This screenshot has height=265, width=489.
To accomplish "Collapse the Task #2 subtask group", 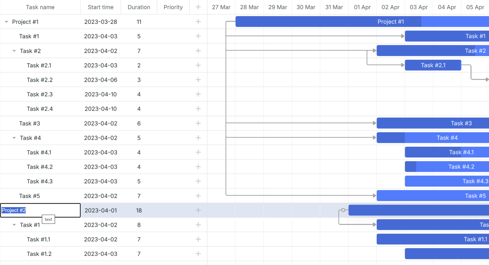I will [x=14, y=51].
